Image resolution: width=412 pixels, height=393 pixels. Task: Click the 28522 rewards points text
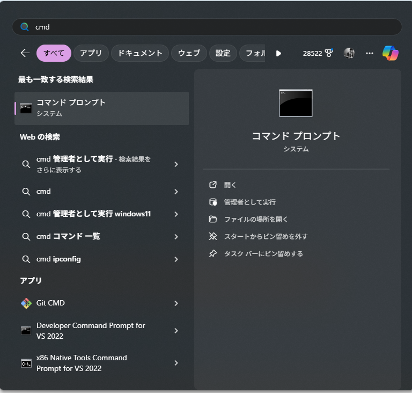pos(312,53)
